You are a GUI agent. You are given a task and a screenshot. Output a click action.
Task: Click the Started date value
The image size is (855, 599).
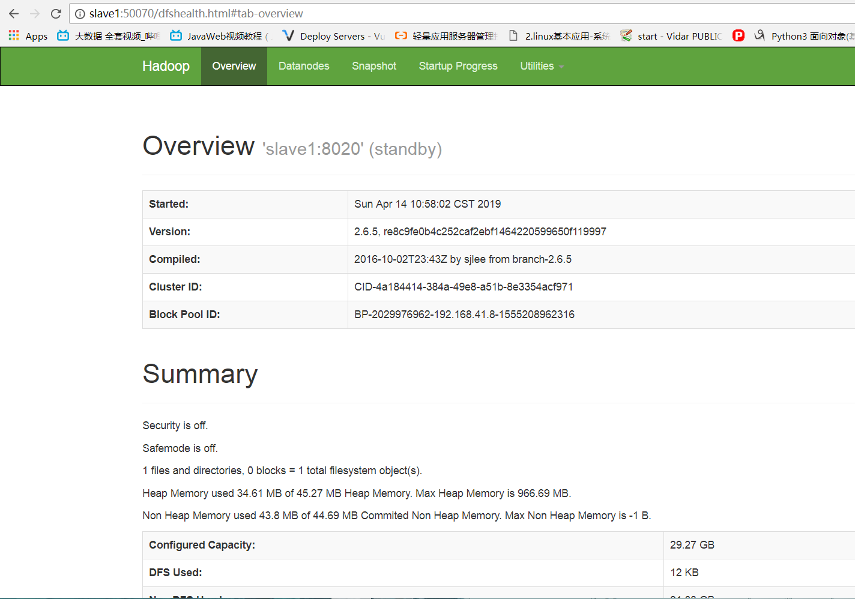tap(427, 204)
